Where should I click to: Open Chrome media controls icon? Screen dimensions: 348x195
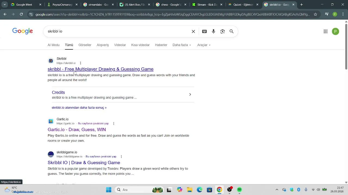click(327, 14)
